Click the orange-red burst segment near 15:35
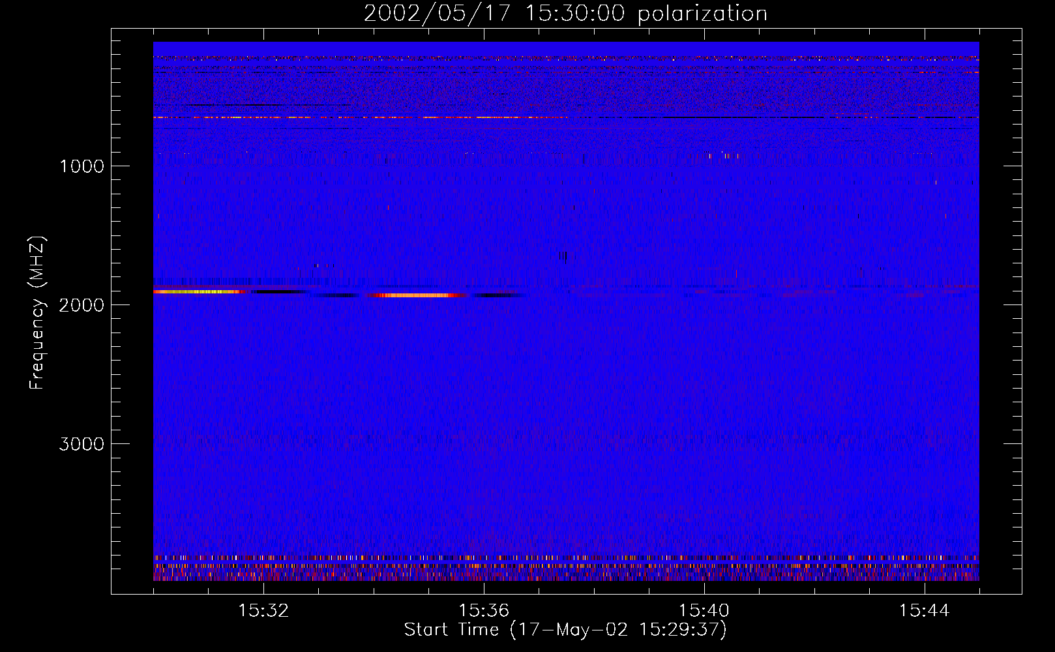 417,295
